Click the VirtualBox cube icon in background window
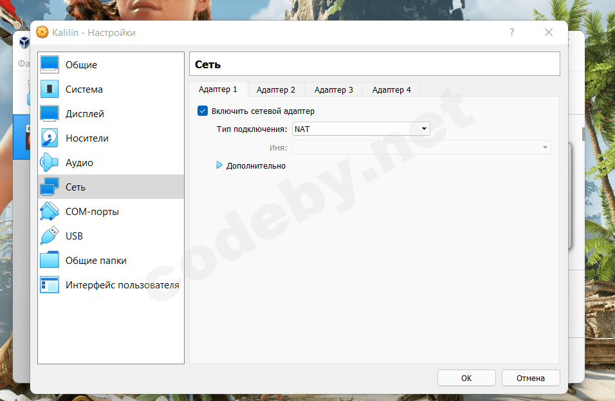The height and width of the screenshot is (401, 615). click(24, 42)
